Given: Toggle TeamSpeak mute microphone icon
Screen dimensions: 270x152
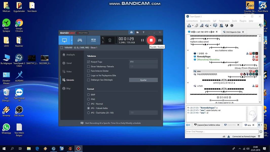Looking at the screenshot, I should click(202, 26).
